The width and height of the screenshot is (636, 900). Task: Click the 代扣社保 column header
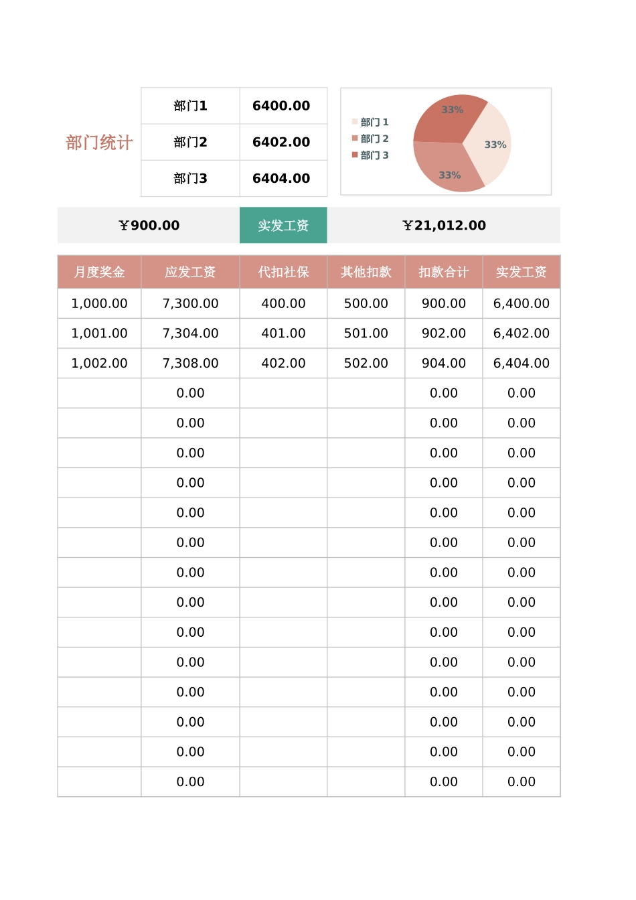tap(283, 272)
